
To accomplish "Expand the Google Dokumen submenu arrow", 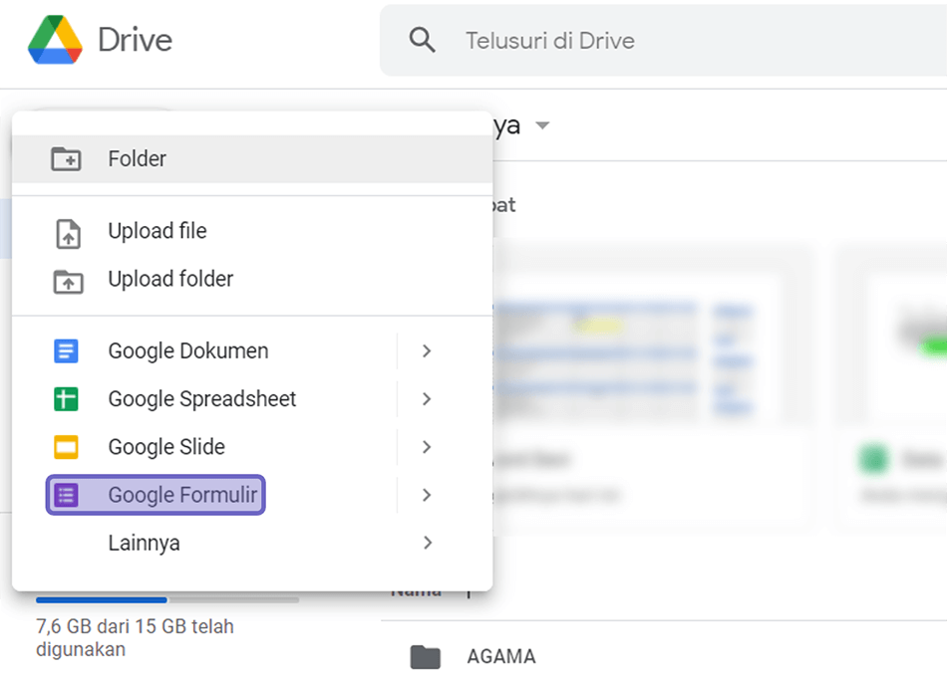I will click(427, 350).
